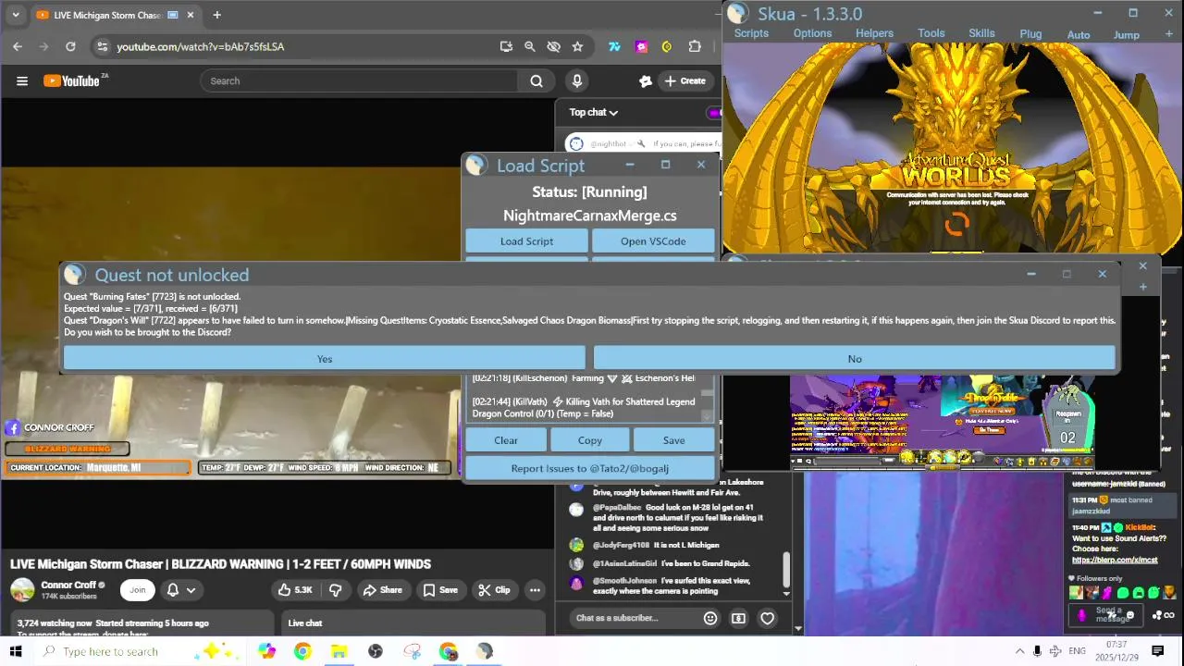Close the Quest not unlocked dialog
Screen dimensions: 1184x666
click(1102, 274)
